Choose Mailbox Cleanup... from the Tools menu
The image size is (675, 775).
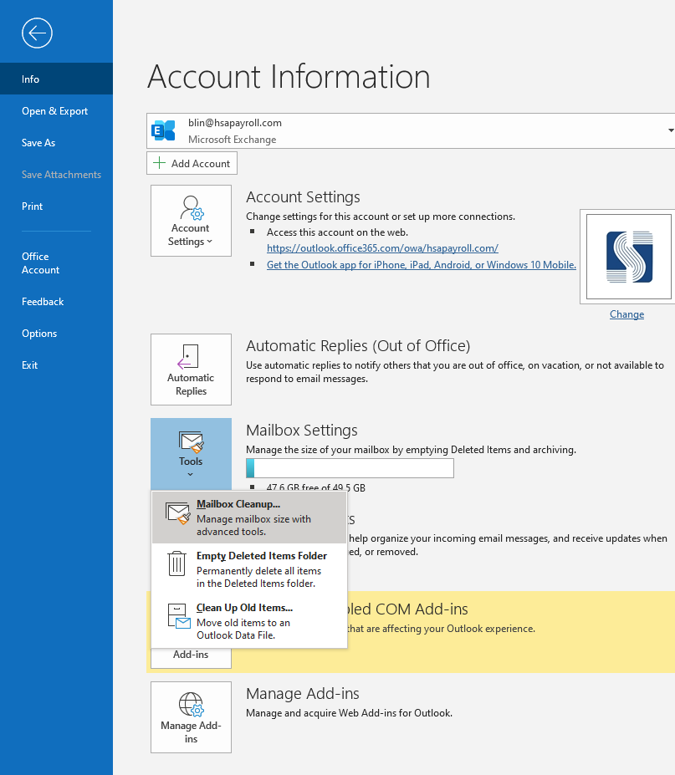point(249,517)
